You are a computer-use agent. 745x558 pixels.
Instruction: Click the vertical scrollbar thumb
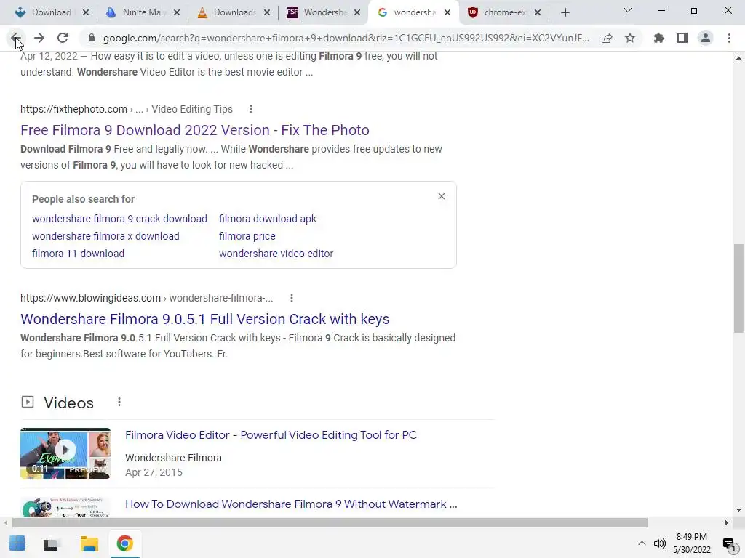[x=738, y=288]
